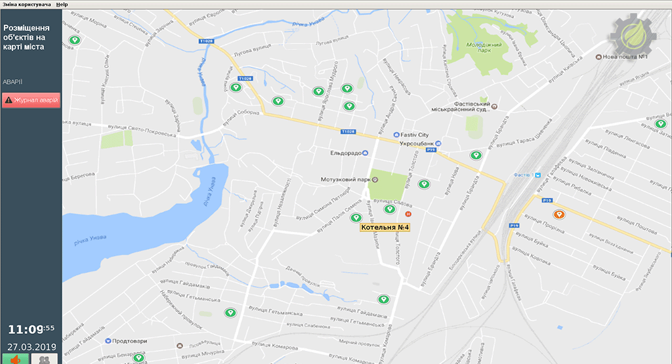The image size is (672, 364).
Task: Click the green marker left of Котельня №4
Action: 356,218
